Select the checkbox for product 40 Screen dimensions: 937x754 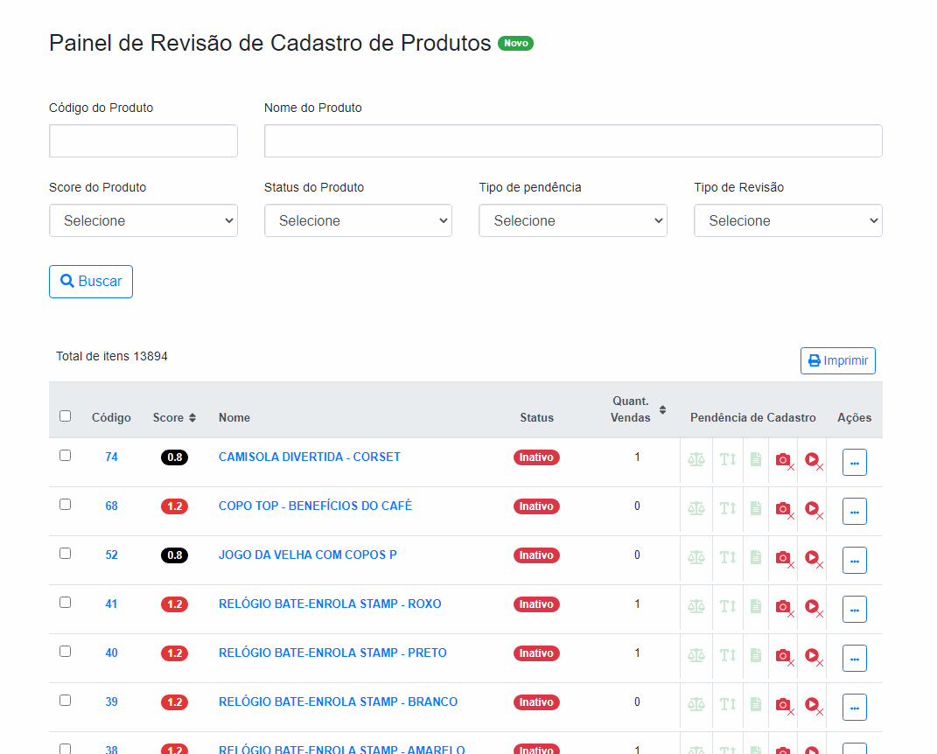pos(65,652)
